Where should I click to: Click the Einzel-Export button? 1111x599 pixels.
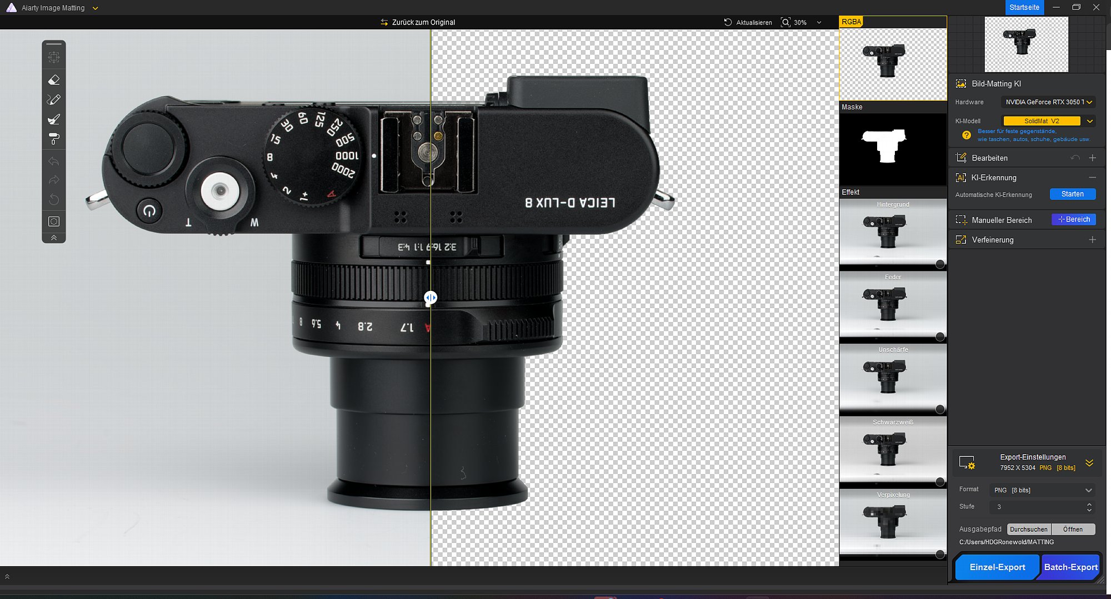tap(997, 567)
